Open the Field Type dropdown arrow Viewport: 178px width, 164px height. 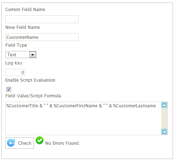click(x=32, y=55)
